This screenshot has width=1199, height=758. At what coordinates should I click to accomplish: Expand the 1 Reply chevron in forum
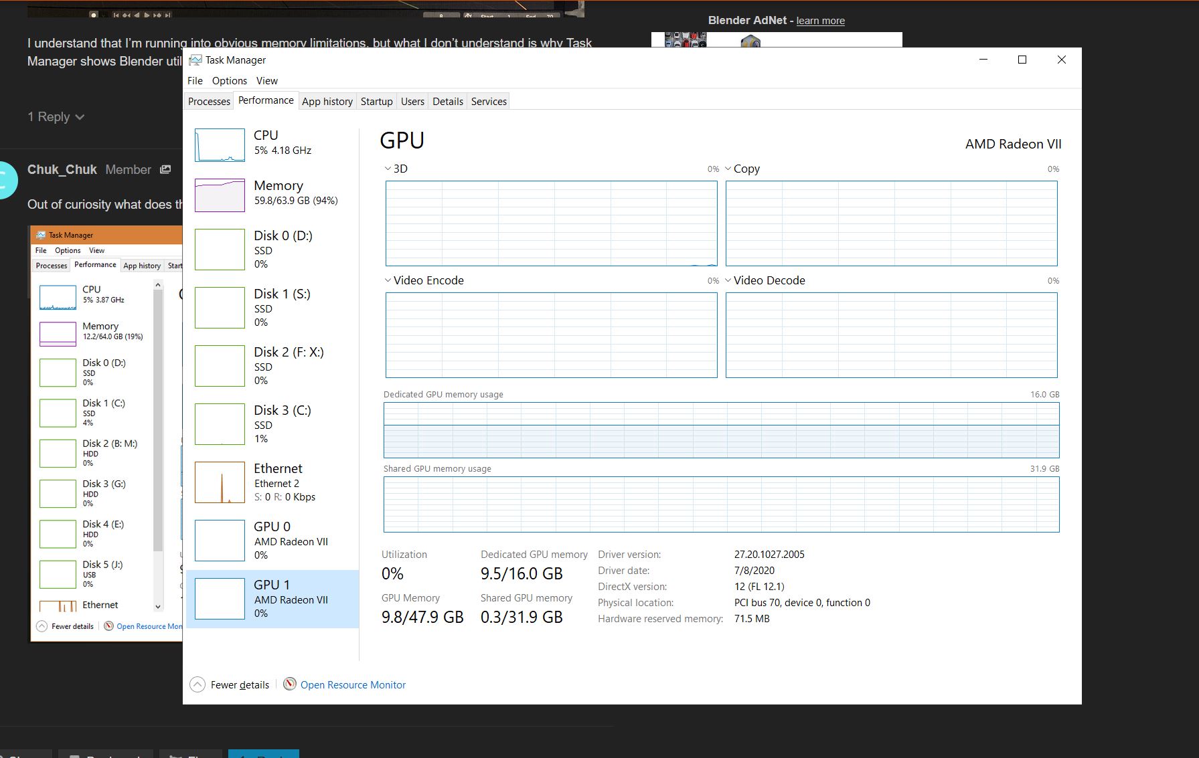(80, 117)
